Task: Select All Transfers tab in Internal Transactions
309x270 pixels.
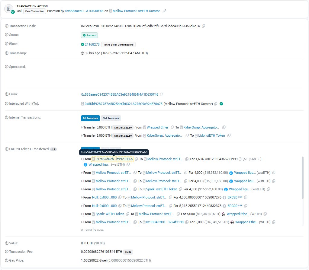Action: pyautogui.click(x=90, y=118)
